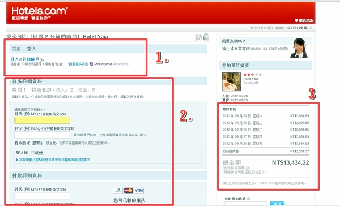Click the NT$3,084.05 Friday rate
340x206 pixels.
tap(299, 144)
